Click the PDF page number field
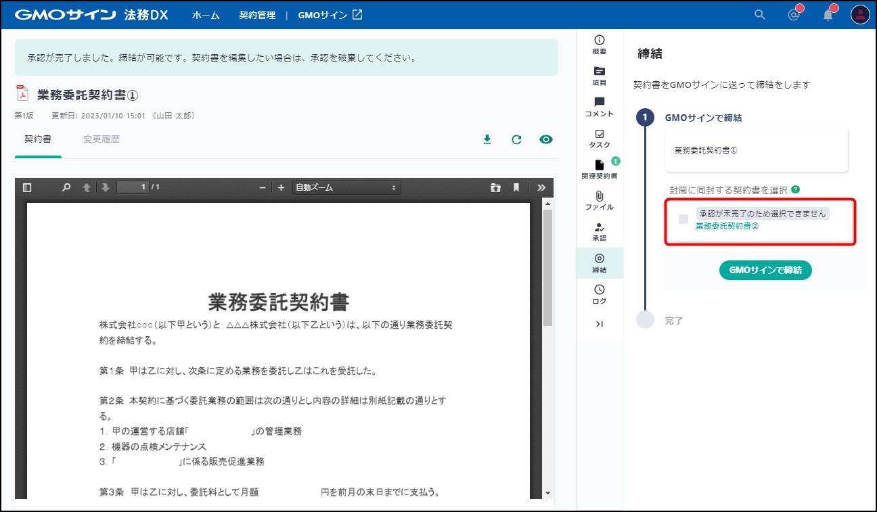877x512 pixels. click(x=133, y=187)
